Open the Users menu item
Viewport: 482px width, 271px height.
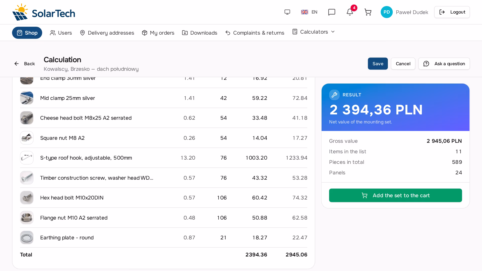pos(61,33)
